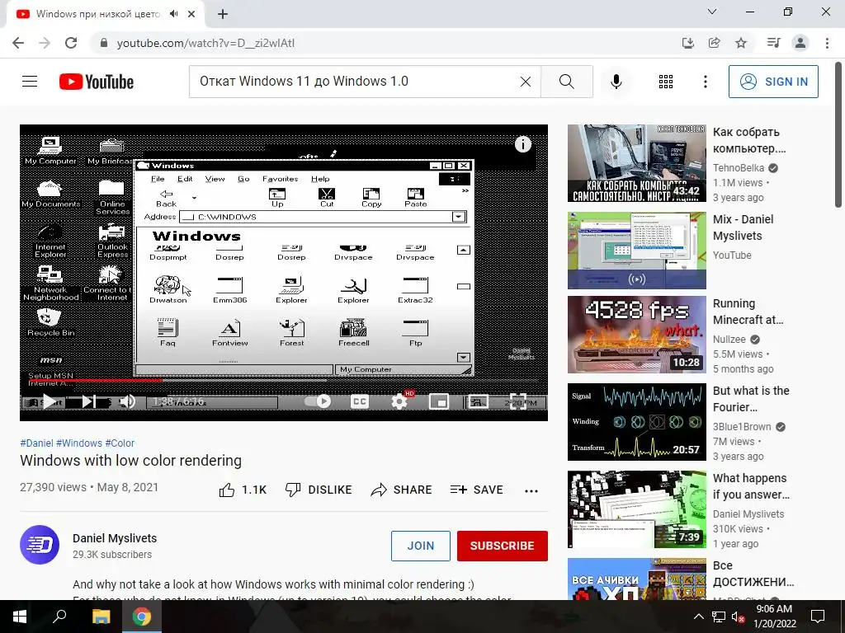This screenshot has height=633, width=845.
Task: Open the #Windows hashtag link
Action: (79, 443)
